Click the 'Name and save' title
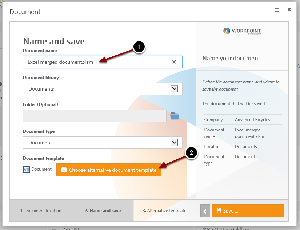The width and height of the screenshot is (300, 230). pos(54,41)
